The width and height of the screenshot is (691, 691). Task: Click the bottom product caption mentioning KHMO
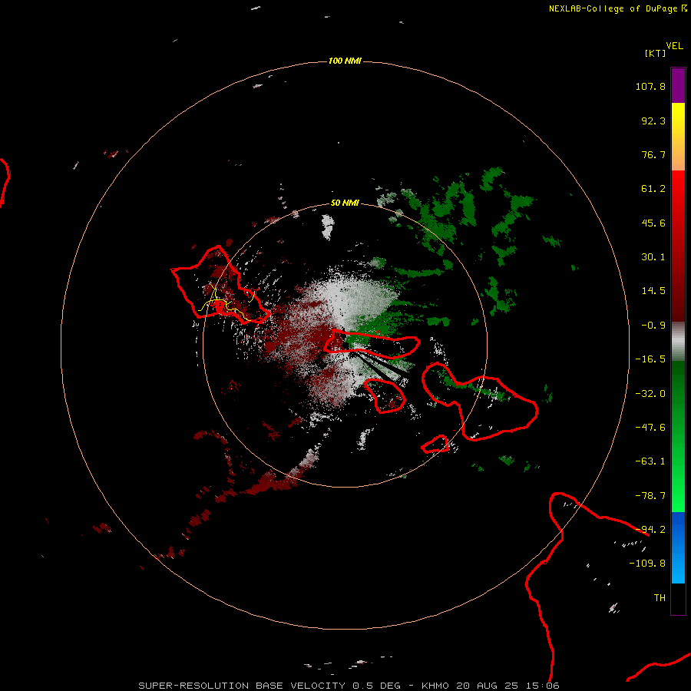tap(349, 686)
